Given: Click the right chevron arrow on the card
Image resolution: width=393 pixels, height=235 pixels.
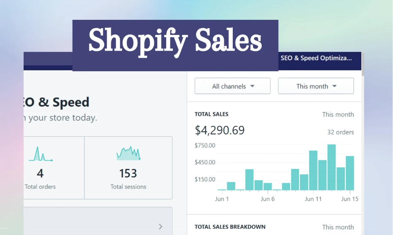Looking at the screenshot, I should click(160, 227).
